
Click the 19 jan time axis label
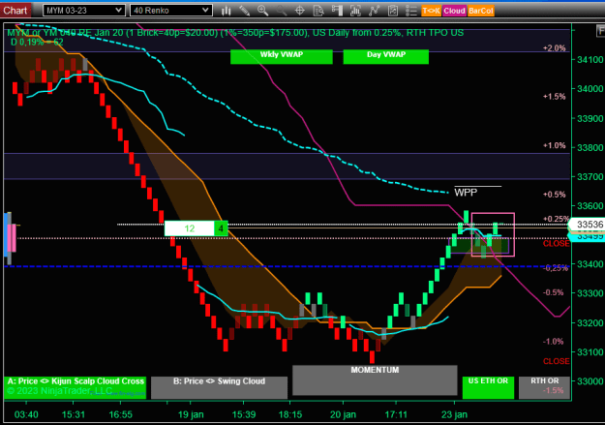point(191,414)
